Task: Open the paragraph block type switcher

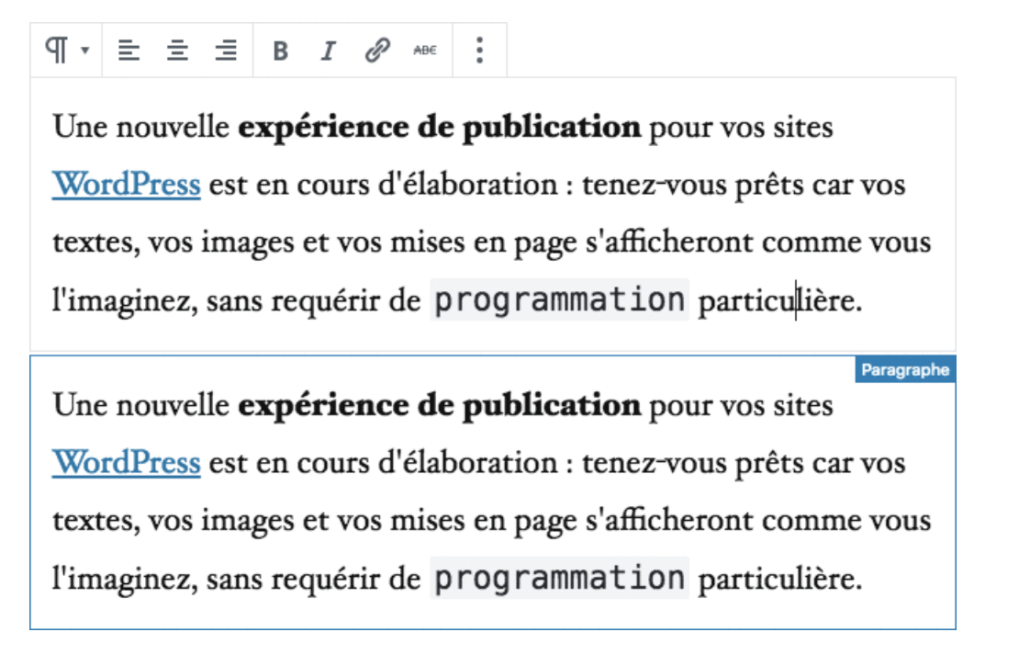Action: pos(66,51)
